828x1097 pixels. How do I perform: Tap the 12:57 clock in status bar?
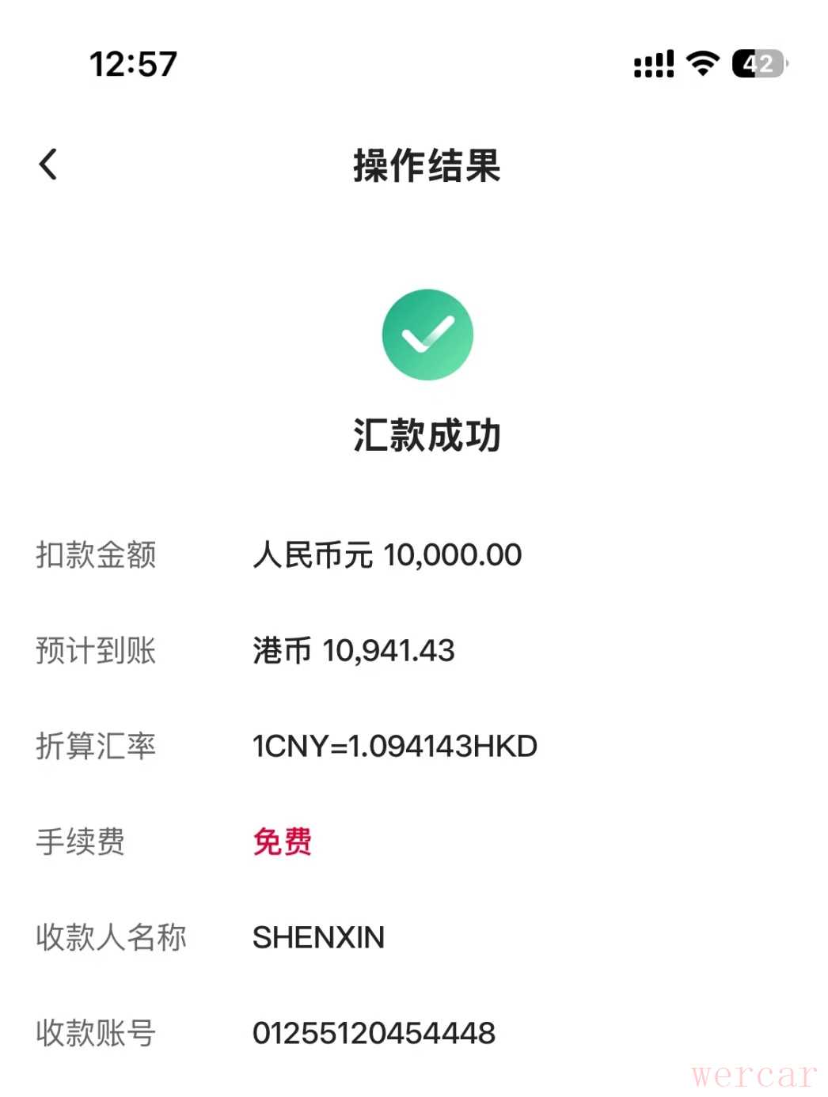[x=133, y=64]
